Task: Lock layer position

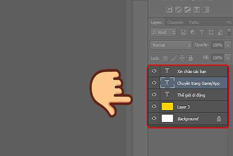Action: click(x=182, y=58)
